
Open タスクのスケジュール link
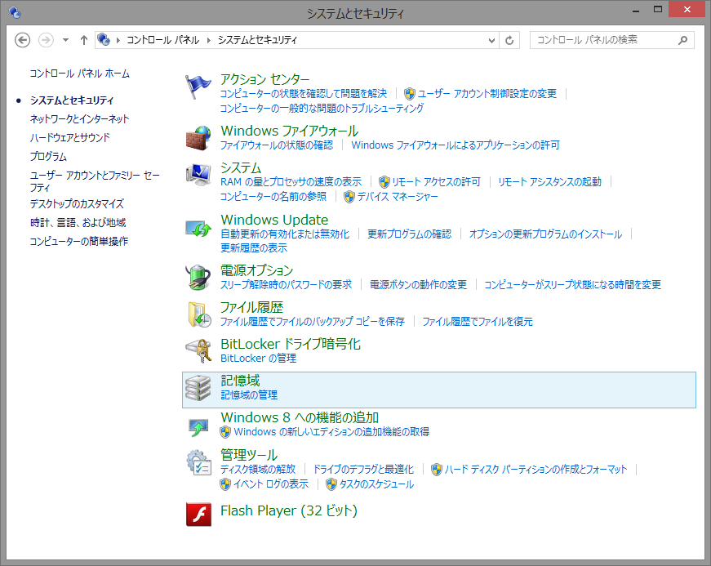pyautogui.click(x=377, y=484)
